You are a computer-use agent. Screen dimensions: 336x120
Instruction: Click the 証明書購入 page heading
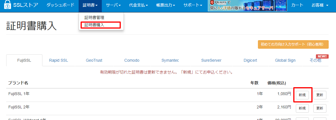click(31, 26)
